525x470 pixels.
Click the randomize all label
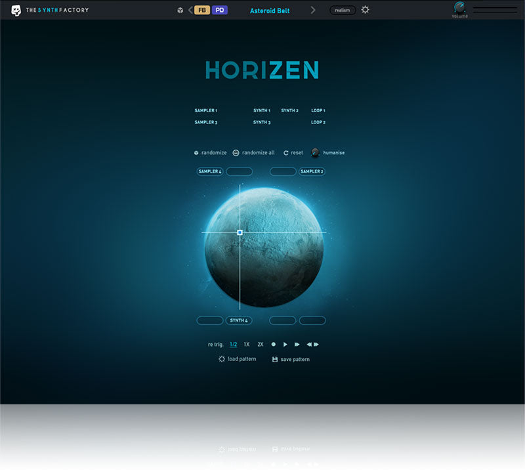tap(258, 153)
